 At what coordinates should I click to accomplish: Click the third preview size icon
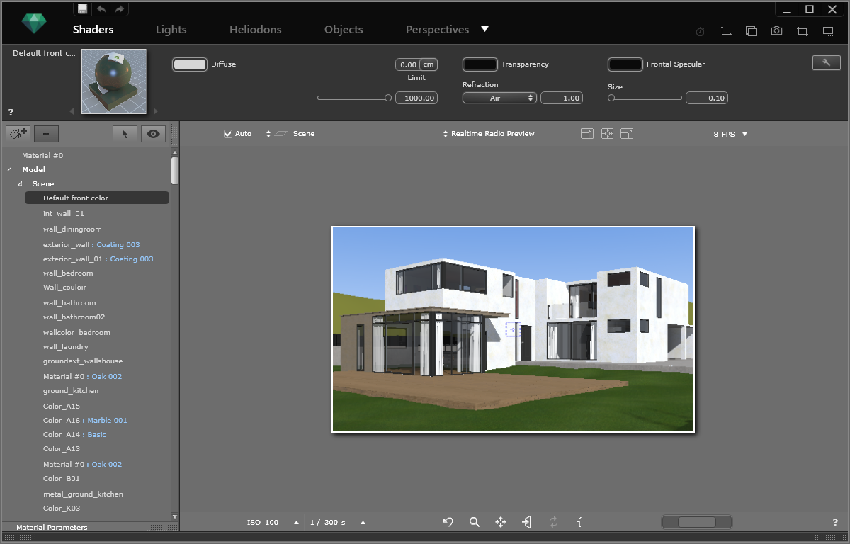[x=627, y=133]
